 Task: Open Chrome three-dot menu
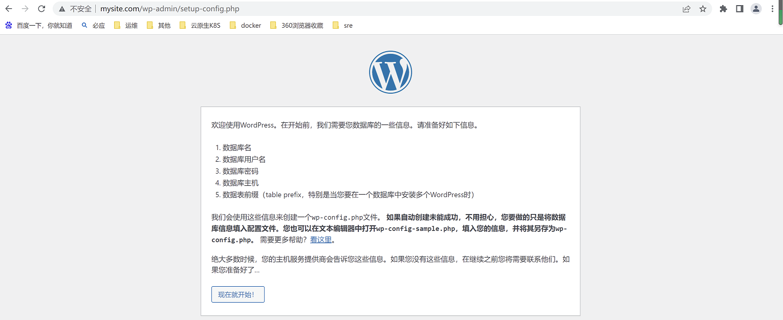(x=772, y=9)
